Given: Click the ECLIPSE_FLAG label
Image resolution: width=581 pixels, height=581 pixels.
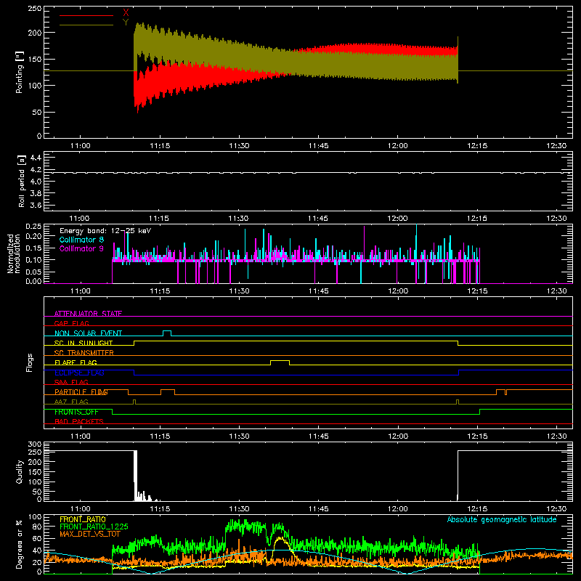Looking at the screenshot, I should (79, 373).
